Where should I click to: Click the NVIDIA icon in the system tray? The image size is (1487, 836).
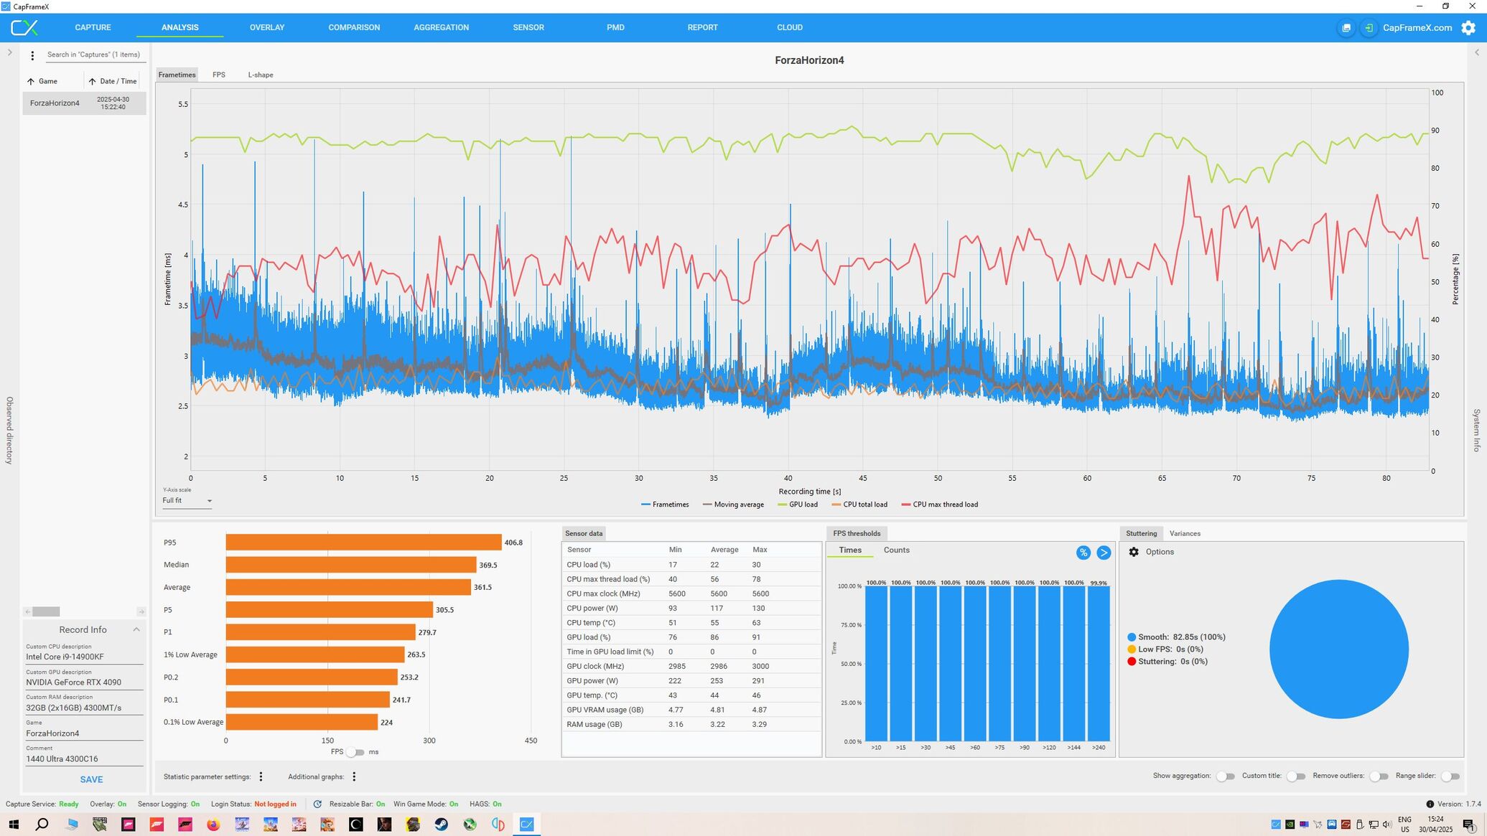[x=1290, y=824]
